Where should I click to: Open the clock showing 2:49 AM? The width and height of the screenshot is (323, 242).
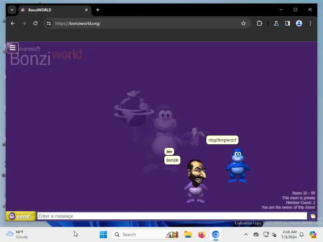tap(289, 234)
